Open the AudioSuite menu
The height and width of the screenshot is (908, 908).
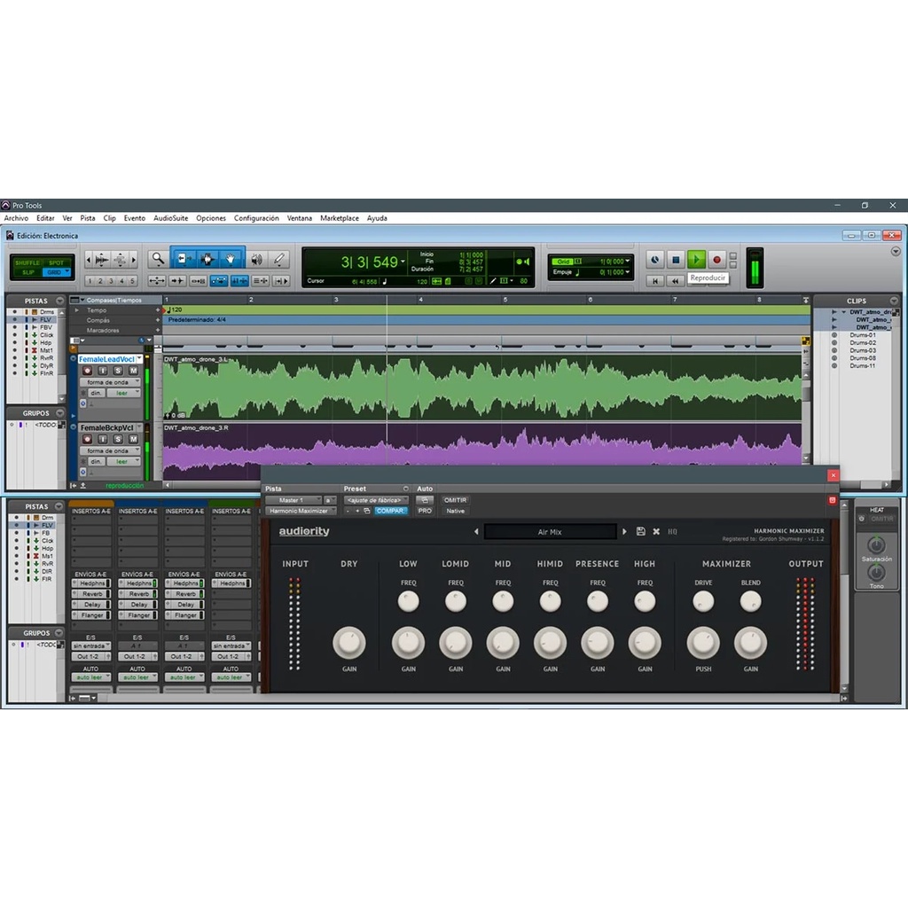point(171,218)
